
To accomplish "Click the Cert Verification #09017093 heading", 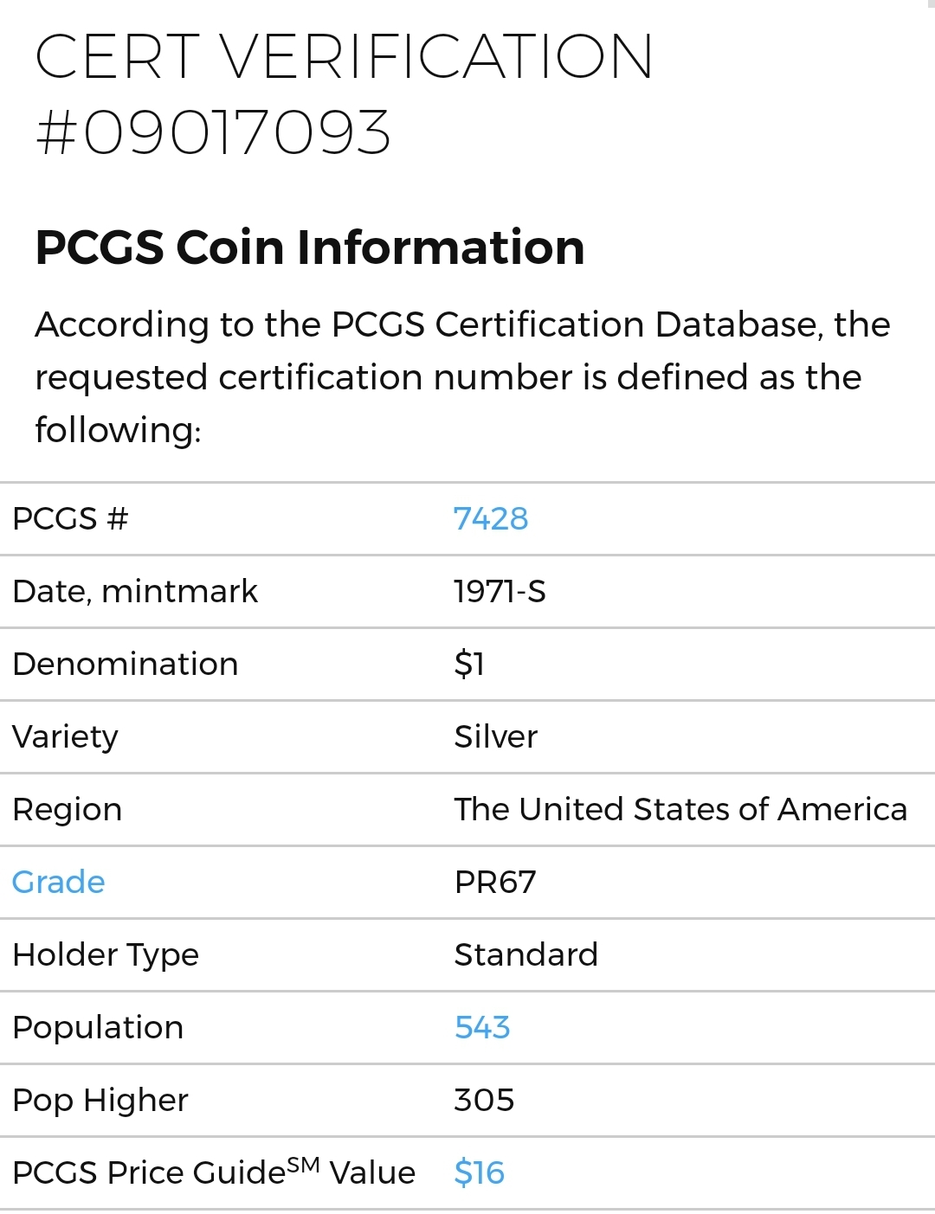I will coord(344,94).
